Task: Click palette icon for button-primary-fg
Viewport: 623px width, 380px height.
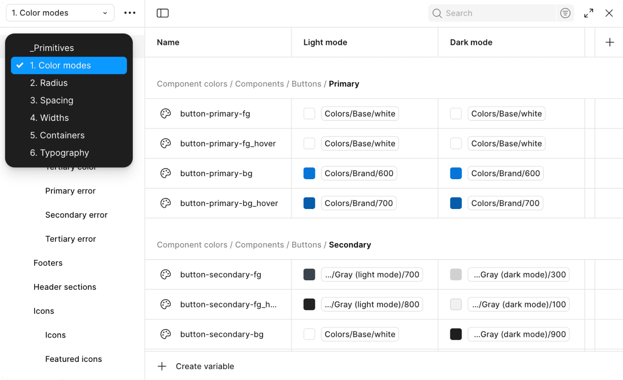Action: (166, 114)
